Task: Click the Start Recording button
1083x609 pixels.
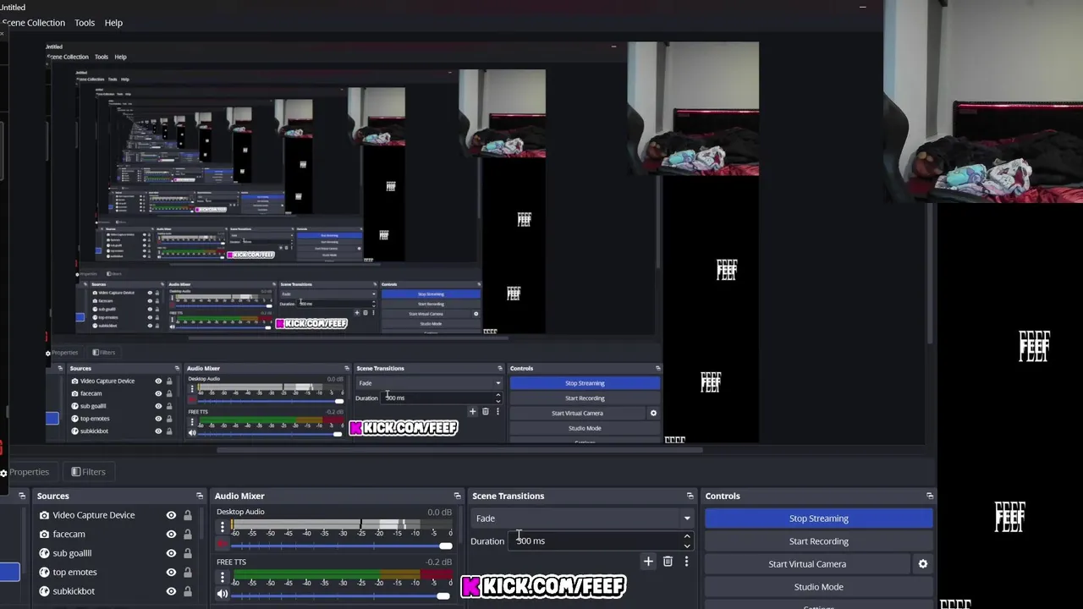Action: pyautogui.click(x=818, y=541)
